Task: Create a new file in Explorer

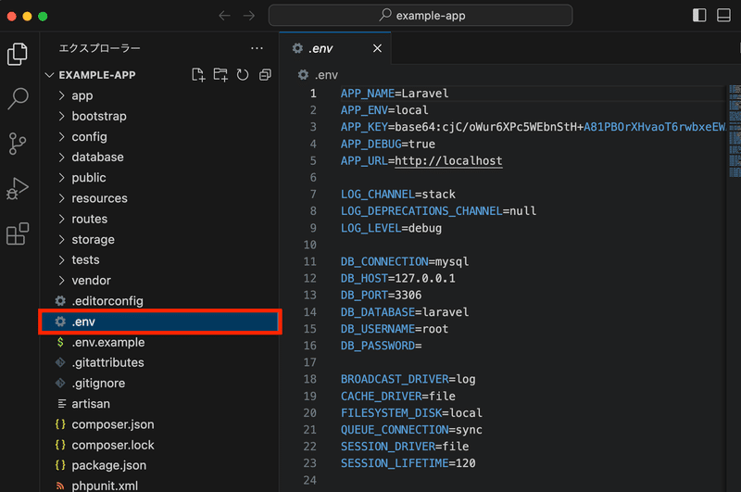Action: coord(198,75)
